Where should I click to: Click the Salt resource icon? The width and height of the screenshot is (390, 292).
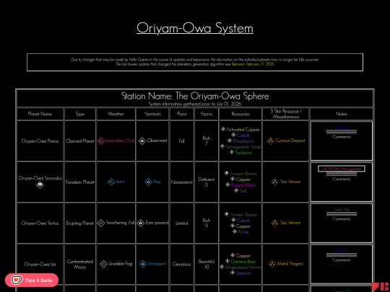(236, 190)
